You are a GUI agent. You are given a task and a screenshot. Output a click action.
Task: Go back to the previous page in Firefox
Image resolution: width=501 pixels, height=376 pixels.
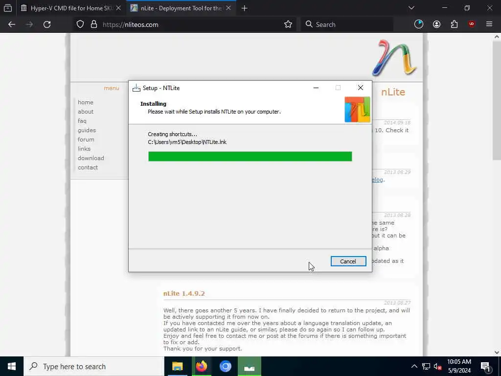[12, 24]
